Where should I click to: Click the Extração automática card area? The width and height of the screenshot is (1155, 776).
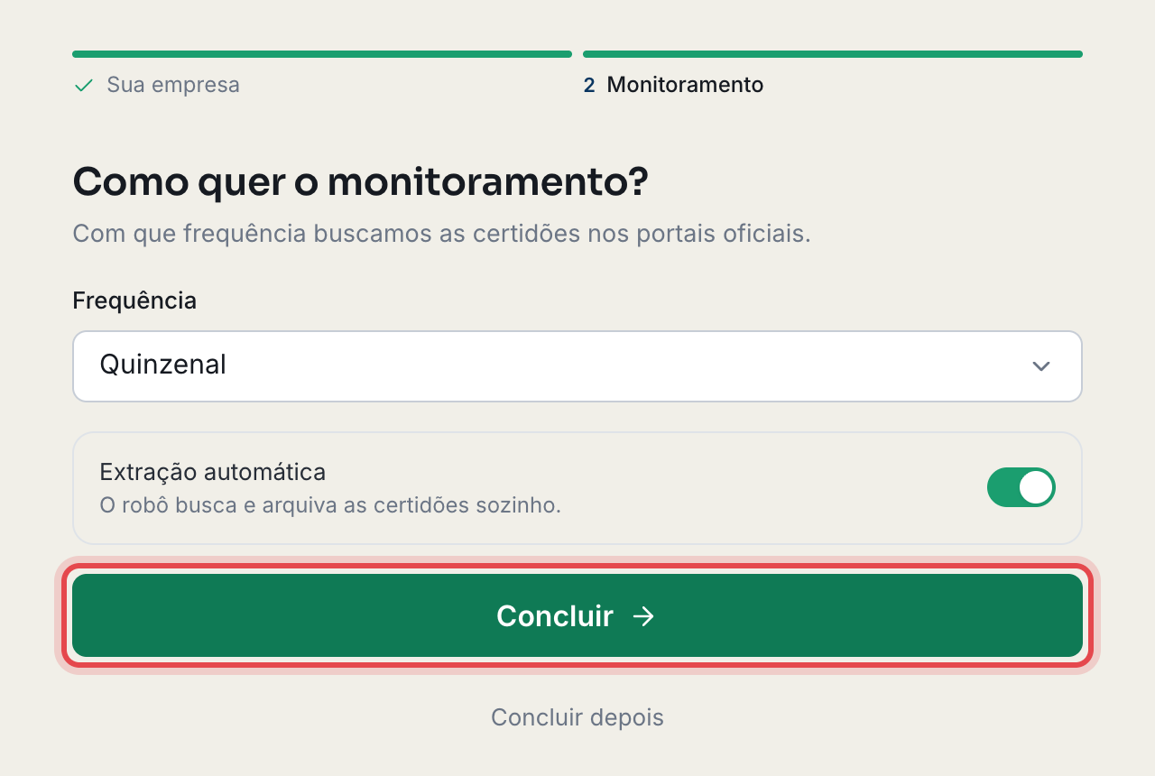(x=577, y=488)
